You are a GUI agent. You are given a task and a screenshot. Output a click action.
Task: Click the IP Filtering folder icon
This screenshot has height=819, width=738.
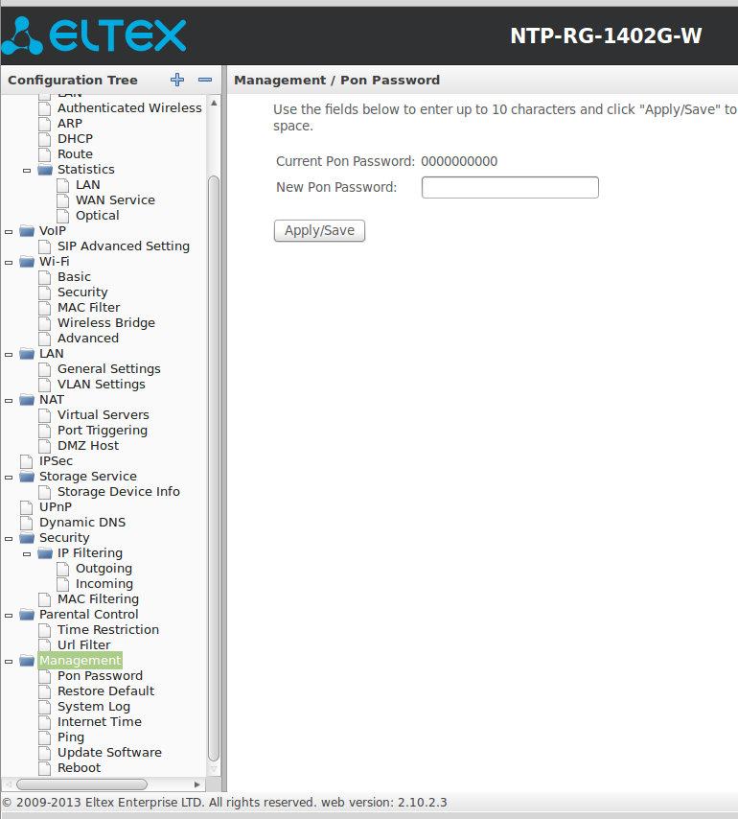tap(45, 553)
